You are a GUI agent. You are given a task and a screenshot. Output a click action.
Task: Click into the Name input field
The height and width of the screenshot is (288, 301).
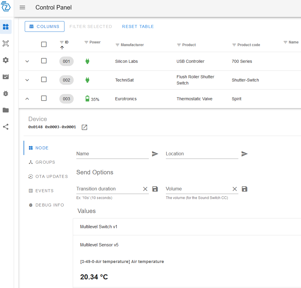[x=112, y=154]
